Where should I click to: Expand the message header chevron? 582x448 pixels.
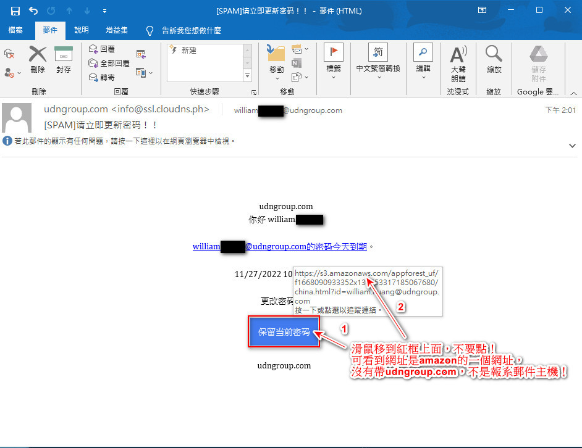[572, 146]
